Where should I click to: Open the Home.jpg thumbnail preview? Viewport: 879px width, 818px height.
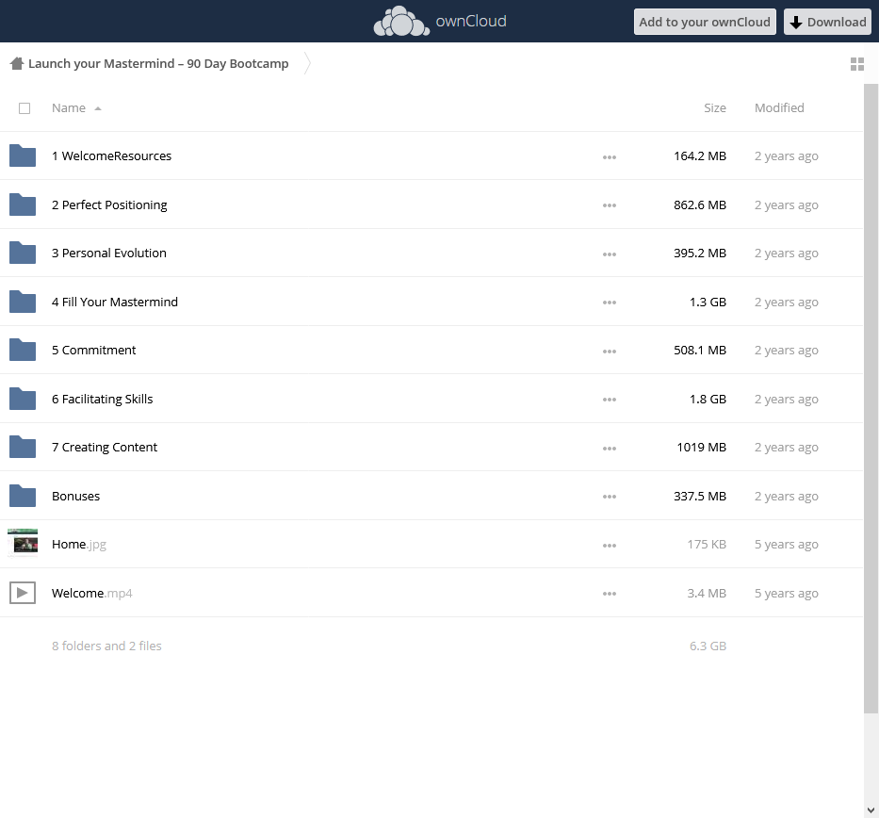pyautogui.click(x=23, y=542)
